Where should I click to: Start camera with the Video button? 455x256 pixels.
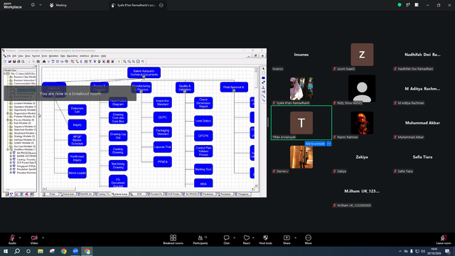(34, 240)
